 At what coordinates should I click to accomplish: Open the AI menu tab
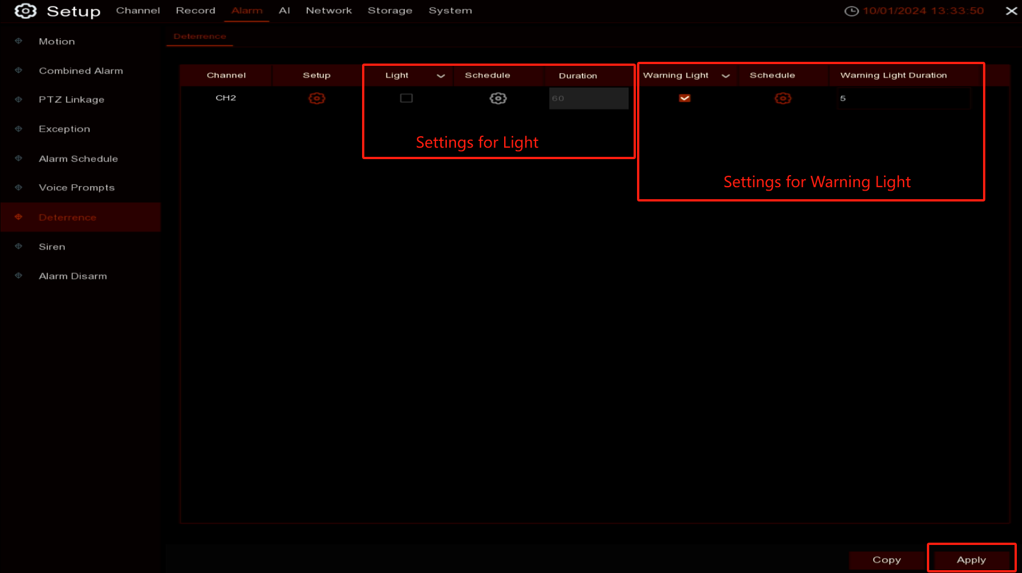coord(284,11)
